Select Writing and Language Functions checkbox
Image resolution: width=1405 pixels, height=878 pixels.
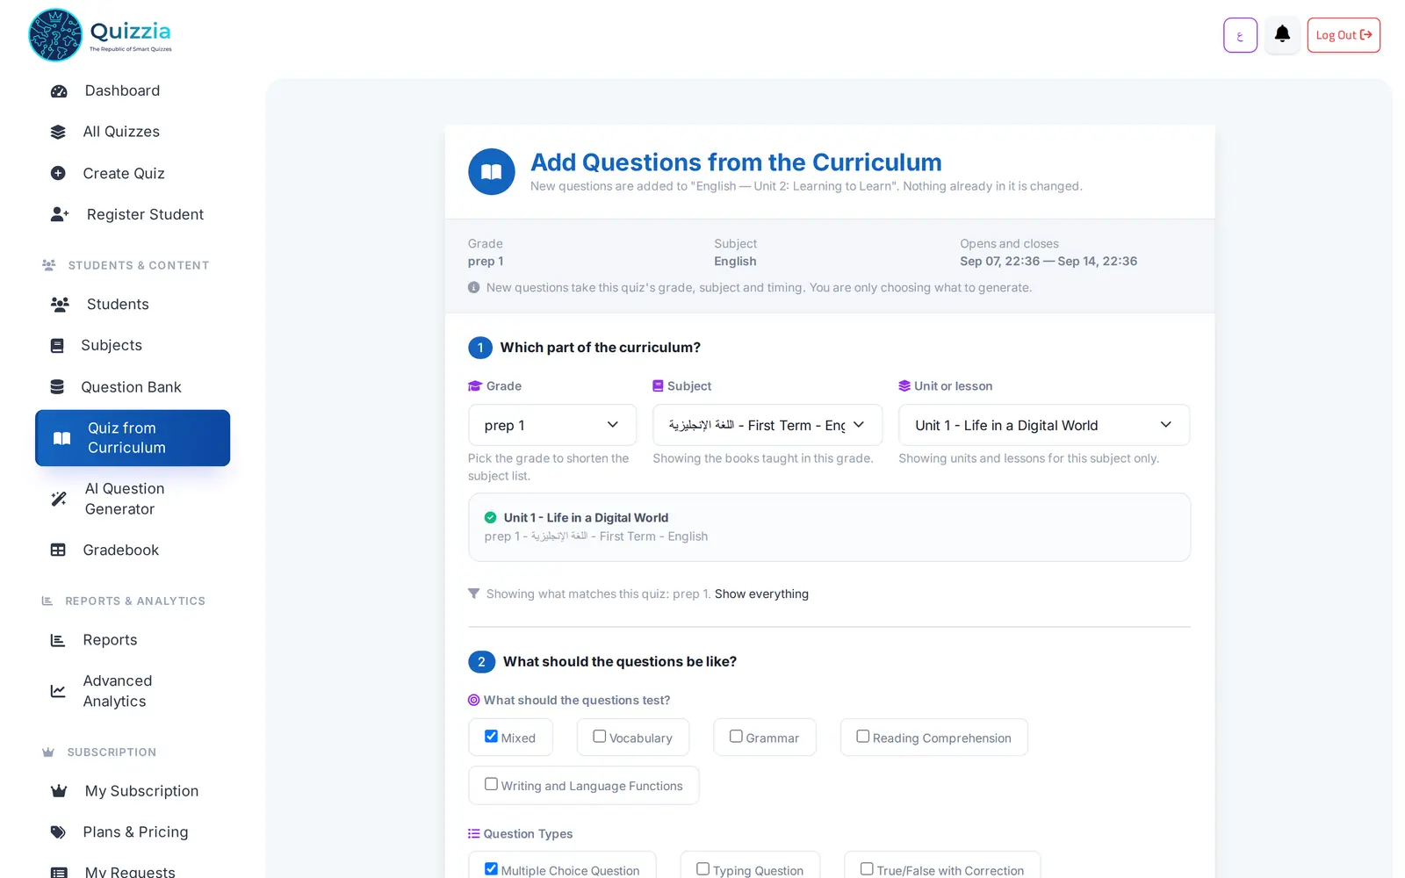492,784
